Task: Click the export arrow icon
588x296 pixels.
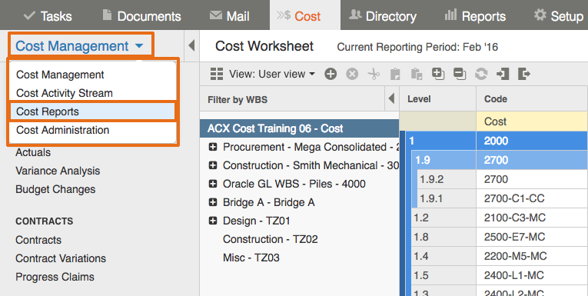Action: [524, 74]
